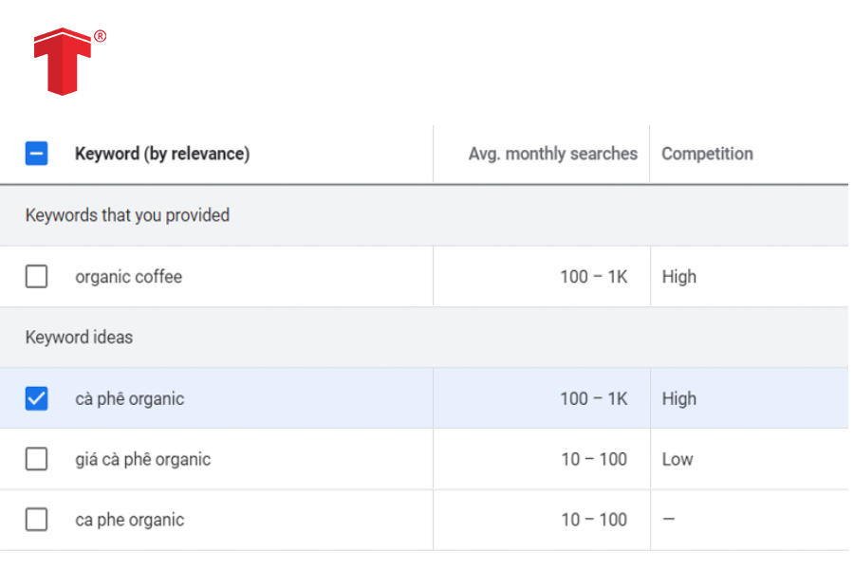The image size is (854, 569).
Task: Click the 100 – 1K value for cà phê organic
Action: 594,398
